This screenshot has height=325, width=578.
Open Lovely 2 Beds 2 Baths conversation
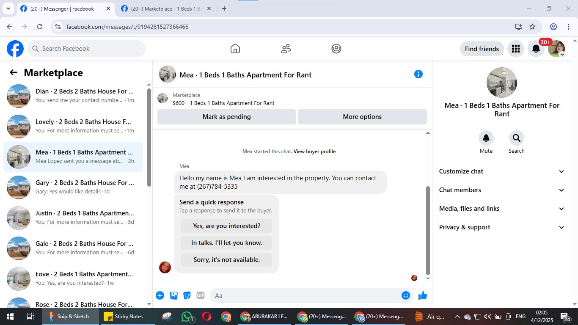73,127
